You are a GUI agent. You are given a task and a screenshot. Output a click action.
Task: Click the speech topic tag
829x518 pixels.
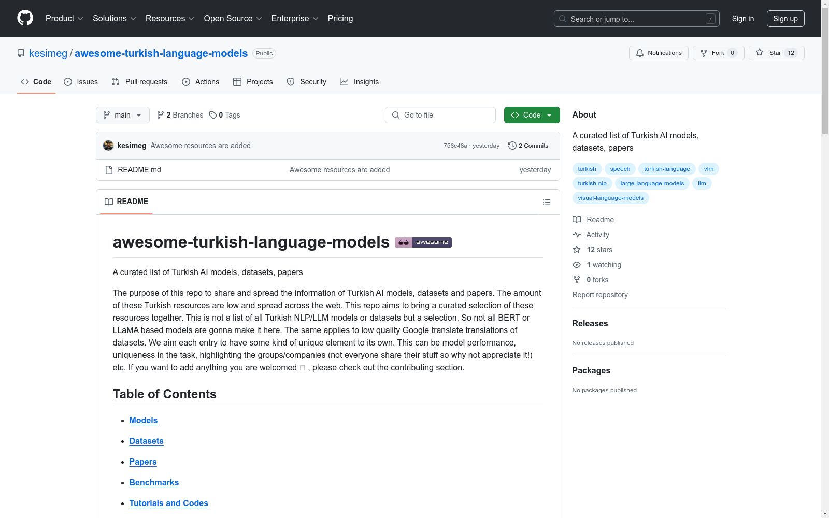pyautogui.click(x=620, y=169)
